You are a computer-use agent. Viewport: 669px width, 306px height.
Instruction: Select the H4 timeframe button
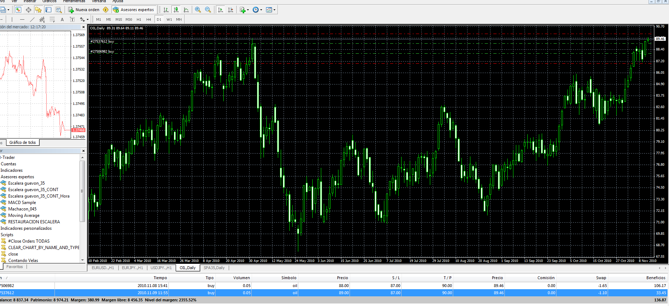[x=149, y=19]
